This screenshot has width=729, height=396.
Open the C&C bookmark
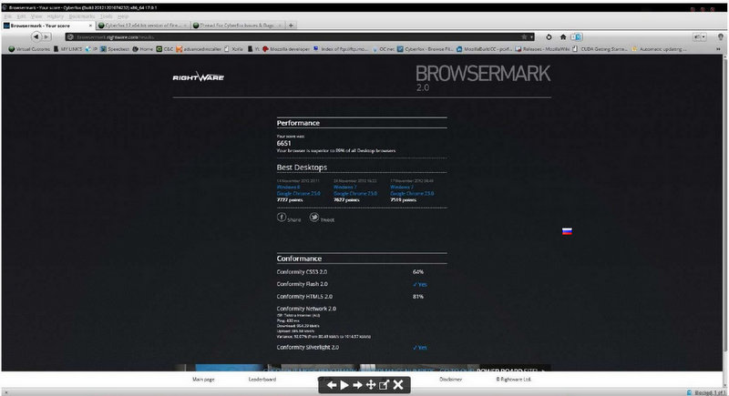(x=165, y=49)
